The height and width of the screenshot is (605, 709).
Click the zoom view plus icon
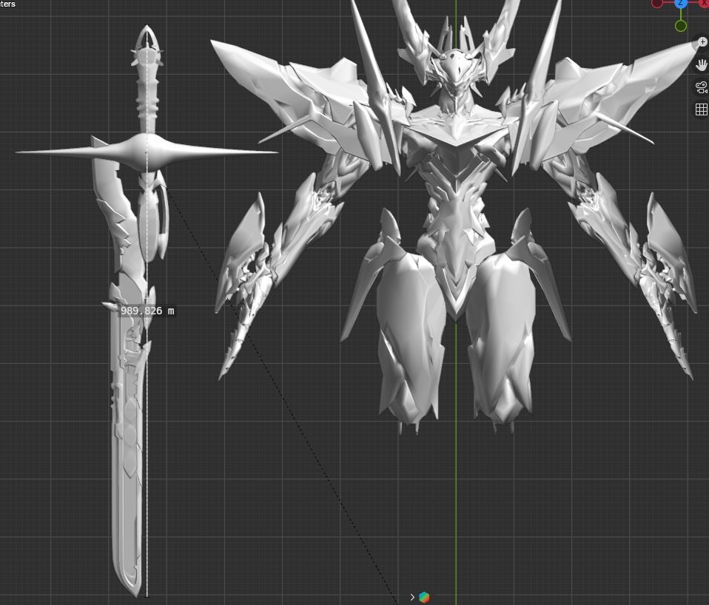tap(702, 42)
